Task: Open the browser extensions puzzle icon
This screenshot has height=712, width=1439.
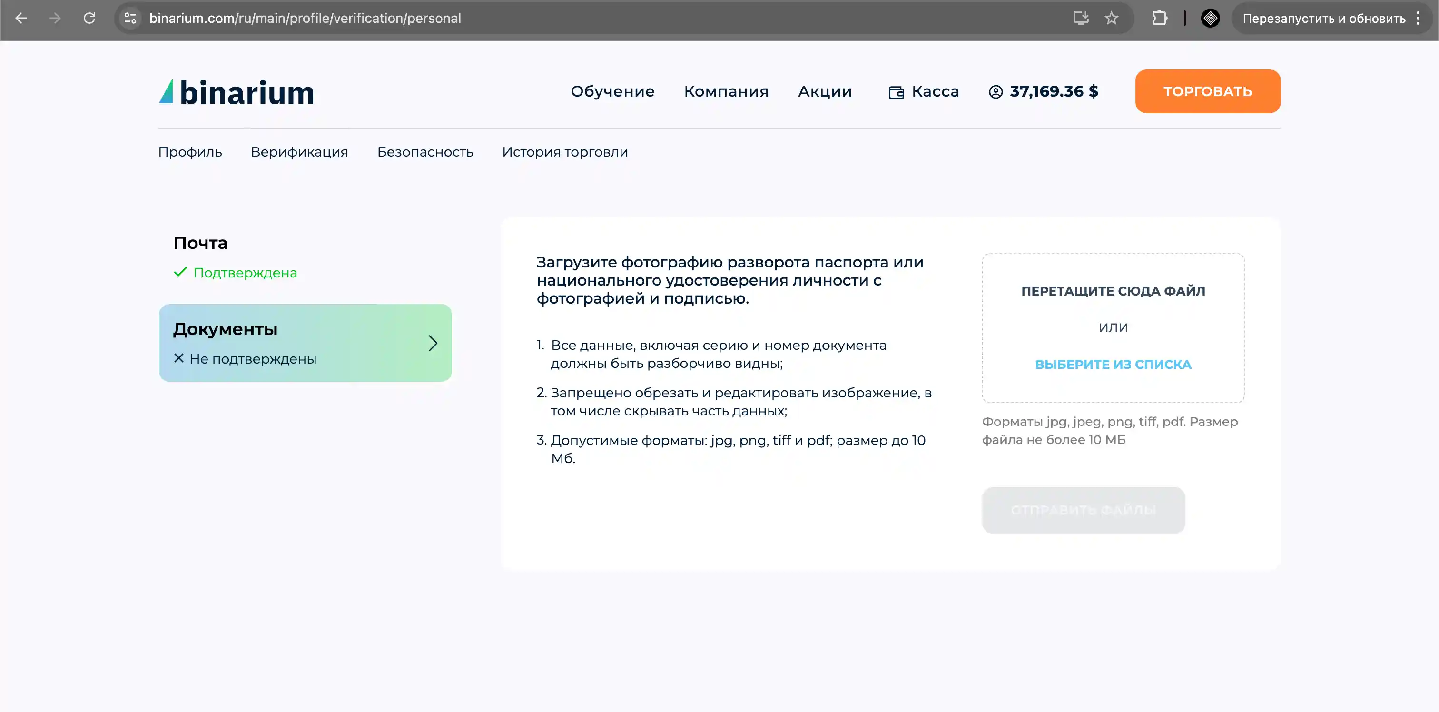Action: pos(1160,19)
